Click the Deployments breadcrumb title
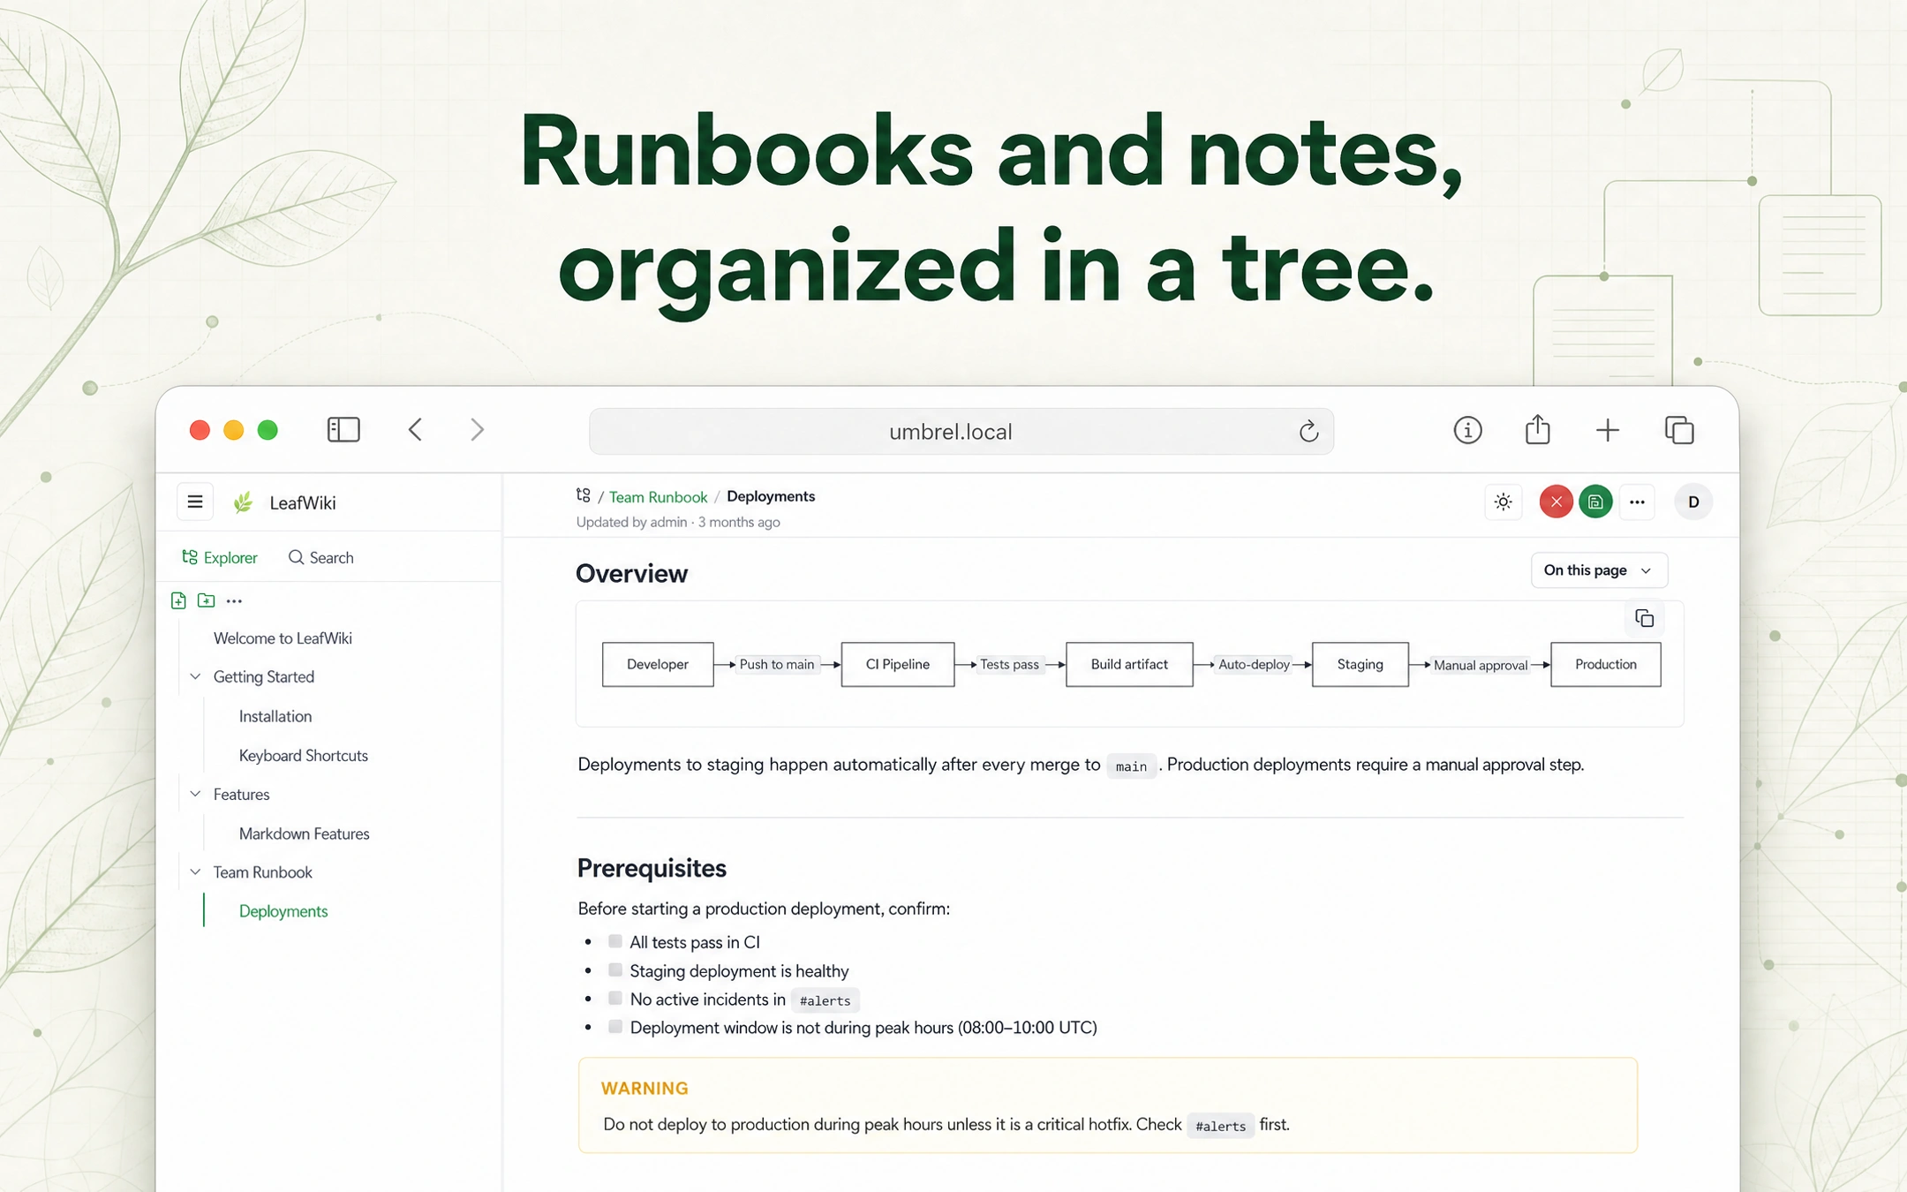The image size is (1907, 1192). (x=770, y=496)
